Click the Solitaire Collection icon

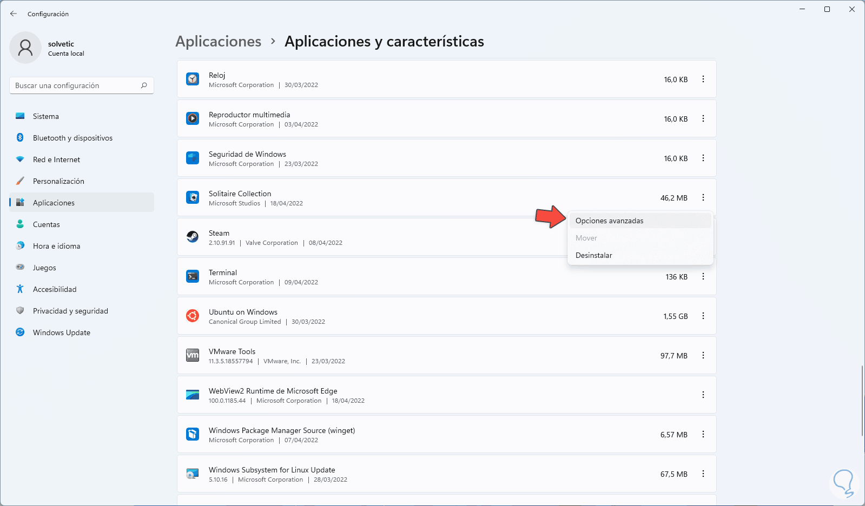click(193, 197)
